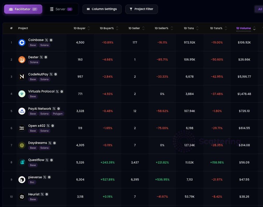Open Virtuals Protocol's X profile icon
This screenshot has width=263, height=207.
click(x=57, y=92)
